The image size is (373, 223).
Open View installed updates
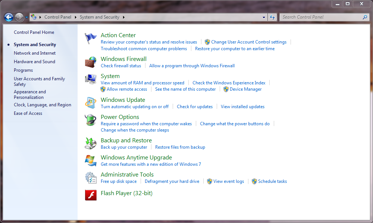click(x=243, y=107)
